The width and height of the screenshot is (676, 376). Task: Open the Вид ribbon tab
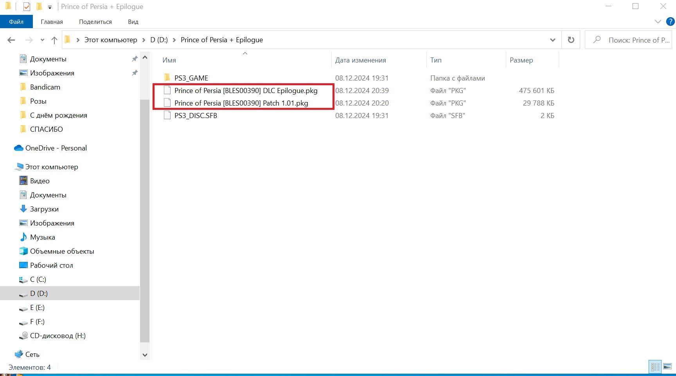[133, 21]
